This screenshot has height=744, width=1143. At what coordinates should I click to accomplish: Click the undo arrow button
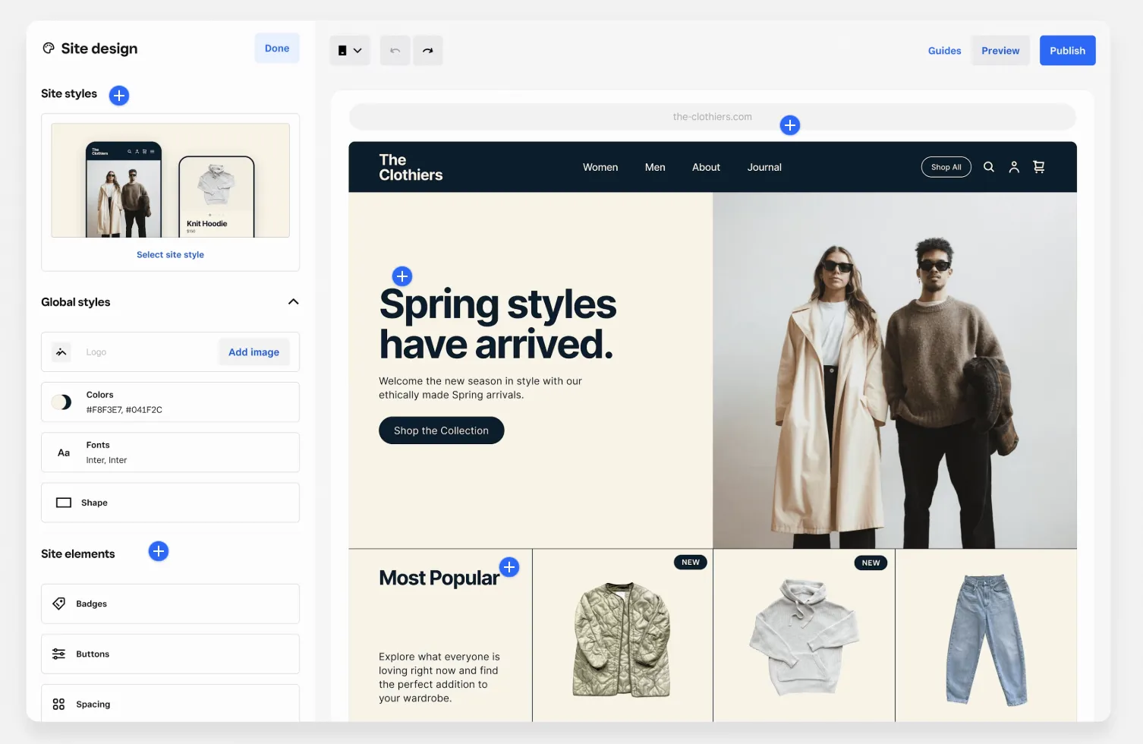pos(395,50)
